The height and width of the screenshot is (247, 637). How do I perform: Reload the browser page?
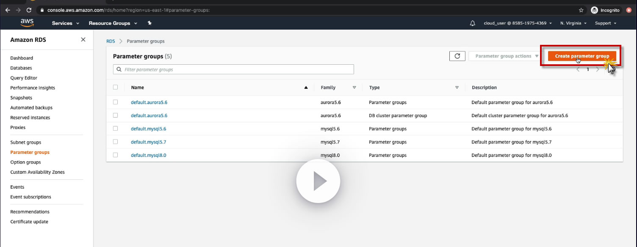tap(29, 10)
